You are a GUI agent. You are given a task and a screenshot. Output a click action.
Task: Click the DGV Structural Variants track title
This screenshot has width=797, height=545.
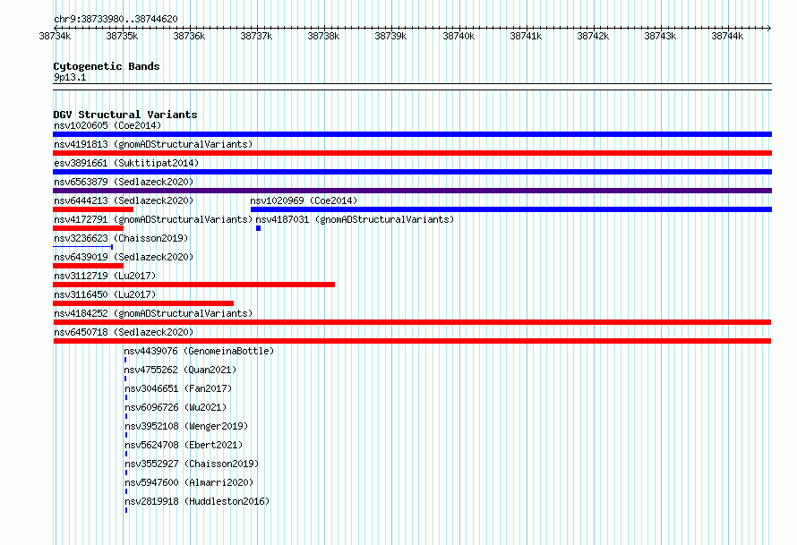click(125, 115)
